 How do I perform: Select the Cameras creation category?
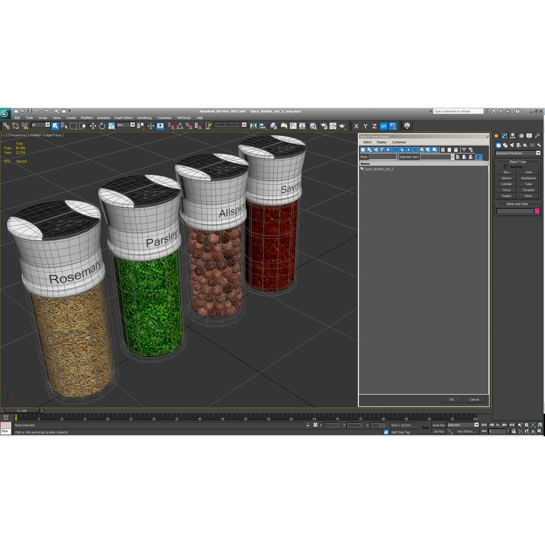click(x=519, y=145)
